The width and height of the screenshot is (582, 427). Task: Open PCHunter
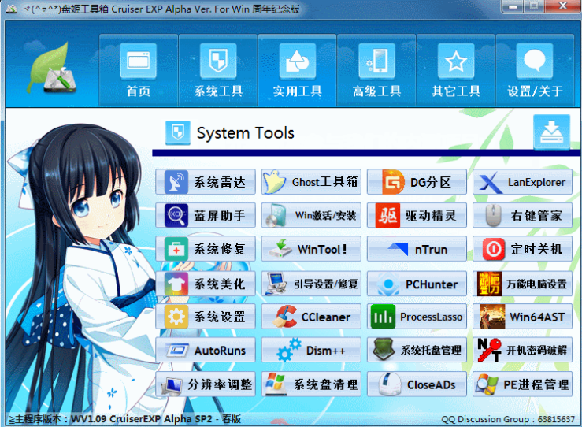pos(417,284)
